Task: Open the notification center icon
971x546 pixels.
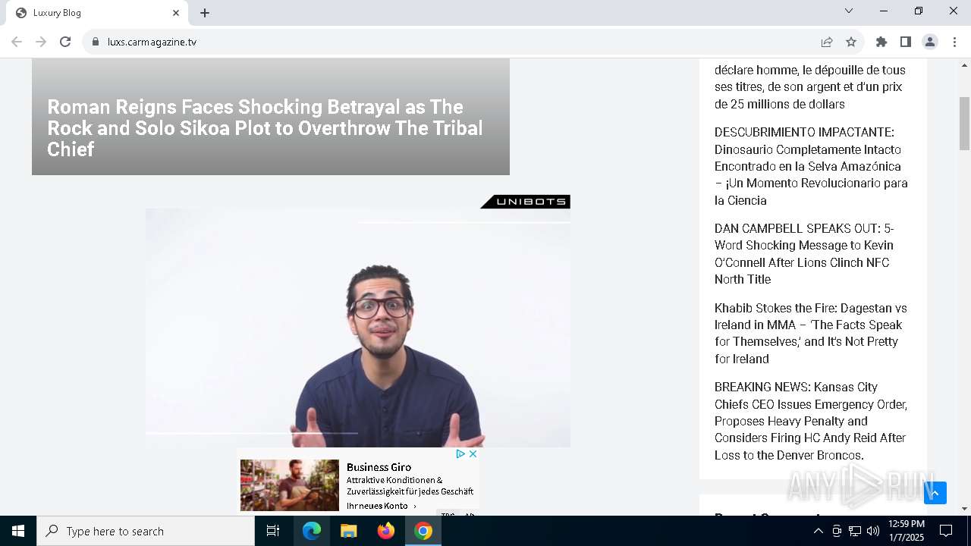Action: [946, 531]
